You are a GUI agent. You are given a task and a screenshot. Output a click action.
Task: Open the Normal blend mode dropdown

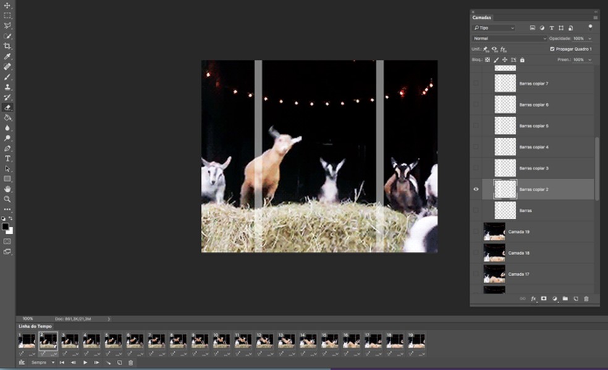(509, 38)
